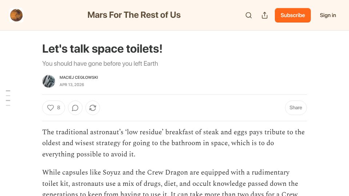Select the 'APR 13, 2026' date text
The image size is (349, 196).
pos(72,85)
